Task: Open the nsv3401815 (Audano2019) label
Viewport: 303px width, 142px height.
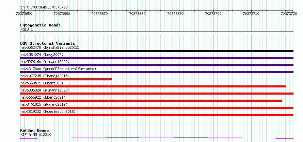Action: (44, 104)
